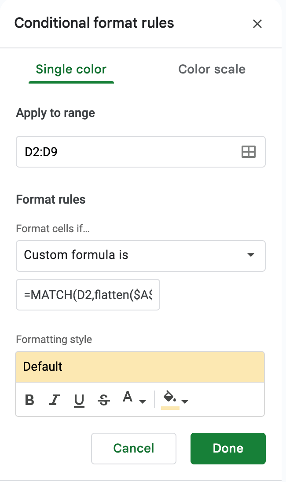286x482 pixels.
Task: Toggle italic formatting
Action: click(55, 400)
